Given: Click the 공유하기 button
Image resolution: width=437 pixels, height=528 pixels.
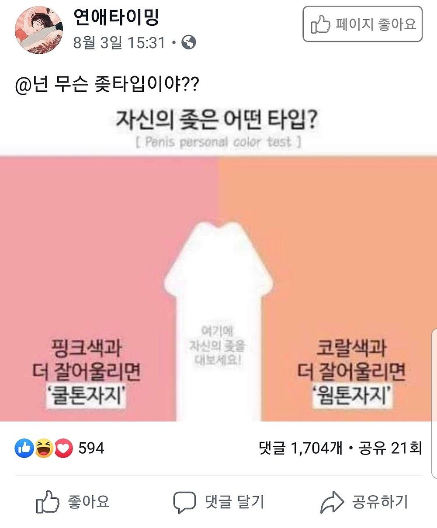Looking at the screenshot, I should click(x=364, y=502).
